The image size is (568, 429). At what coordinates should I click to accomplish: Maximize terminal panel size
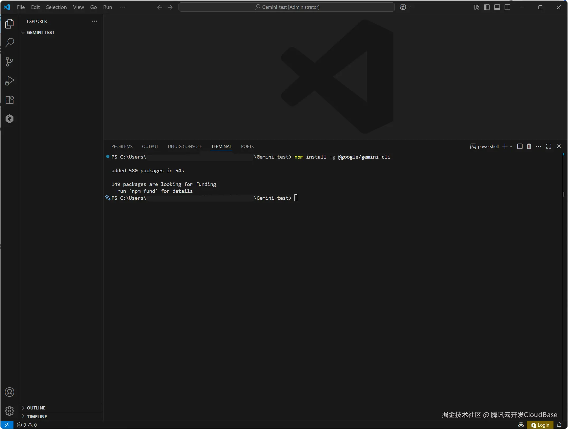pos(548,146)
